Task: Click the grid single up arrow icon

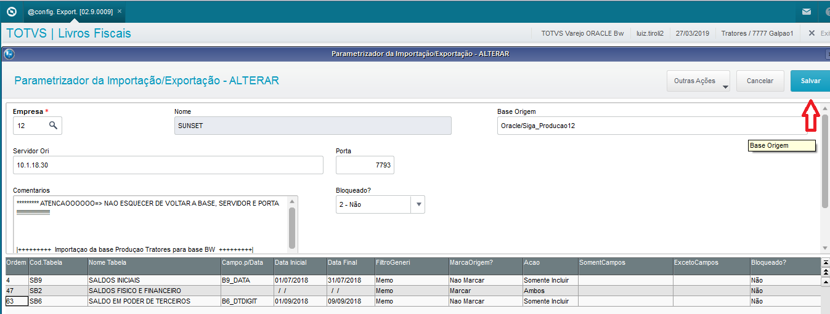Action: [x=826, y=281]
